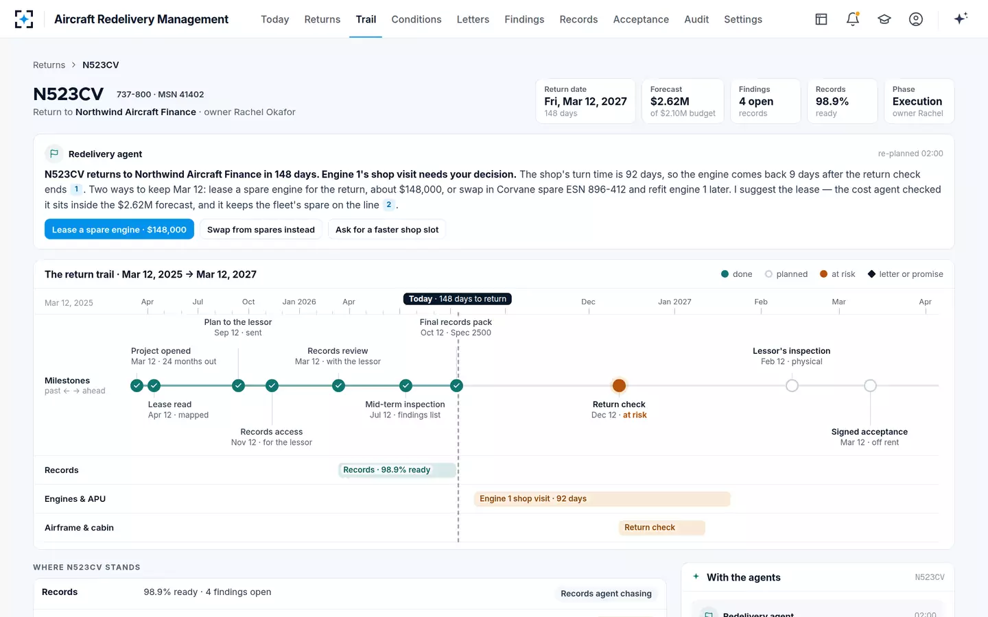Open the Records 98.9% ready bar
988x617 pixels.
coord(397,470)
